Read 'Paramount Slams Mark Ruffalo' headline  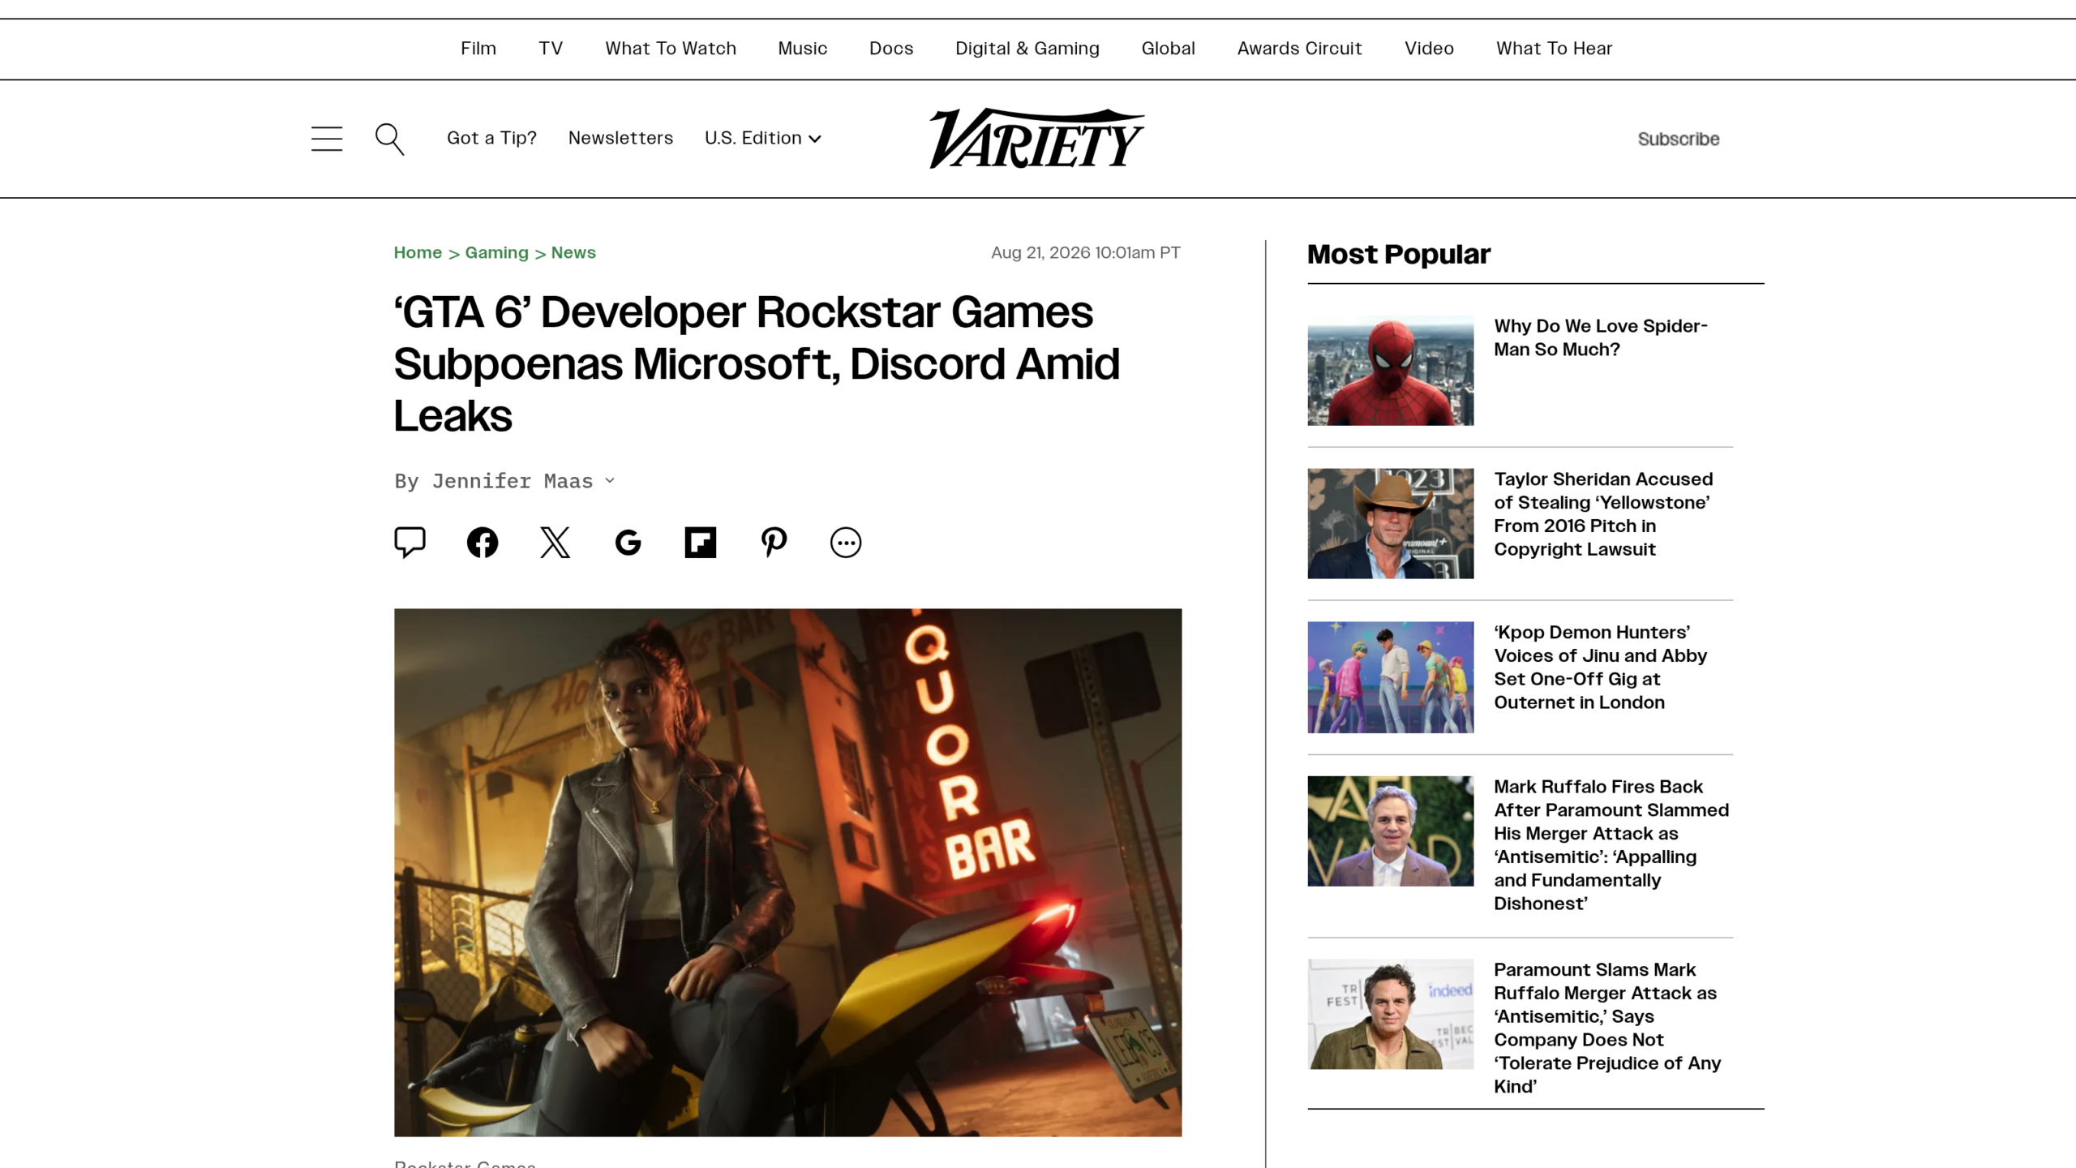(x=1607, y=1028)
